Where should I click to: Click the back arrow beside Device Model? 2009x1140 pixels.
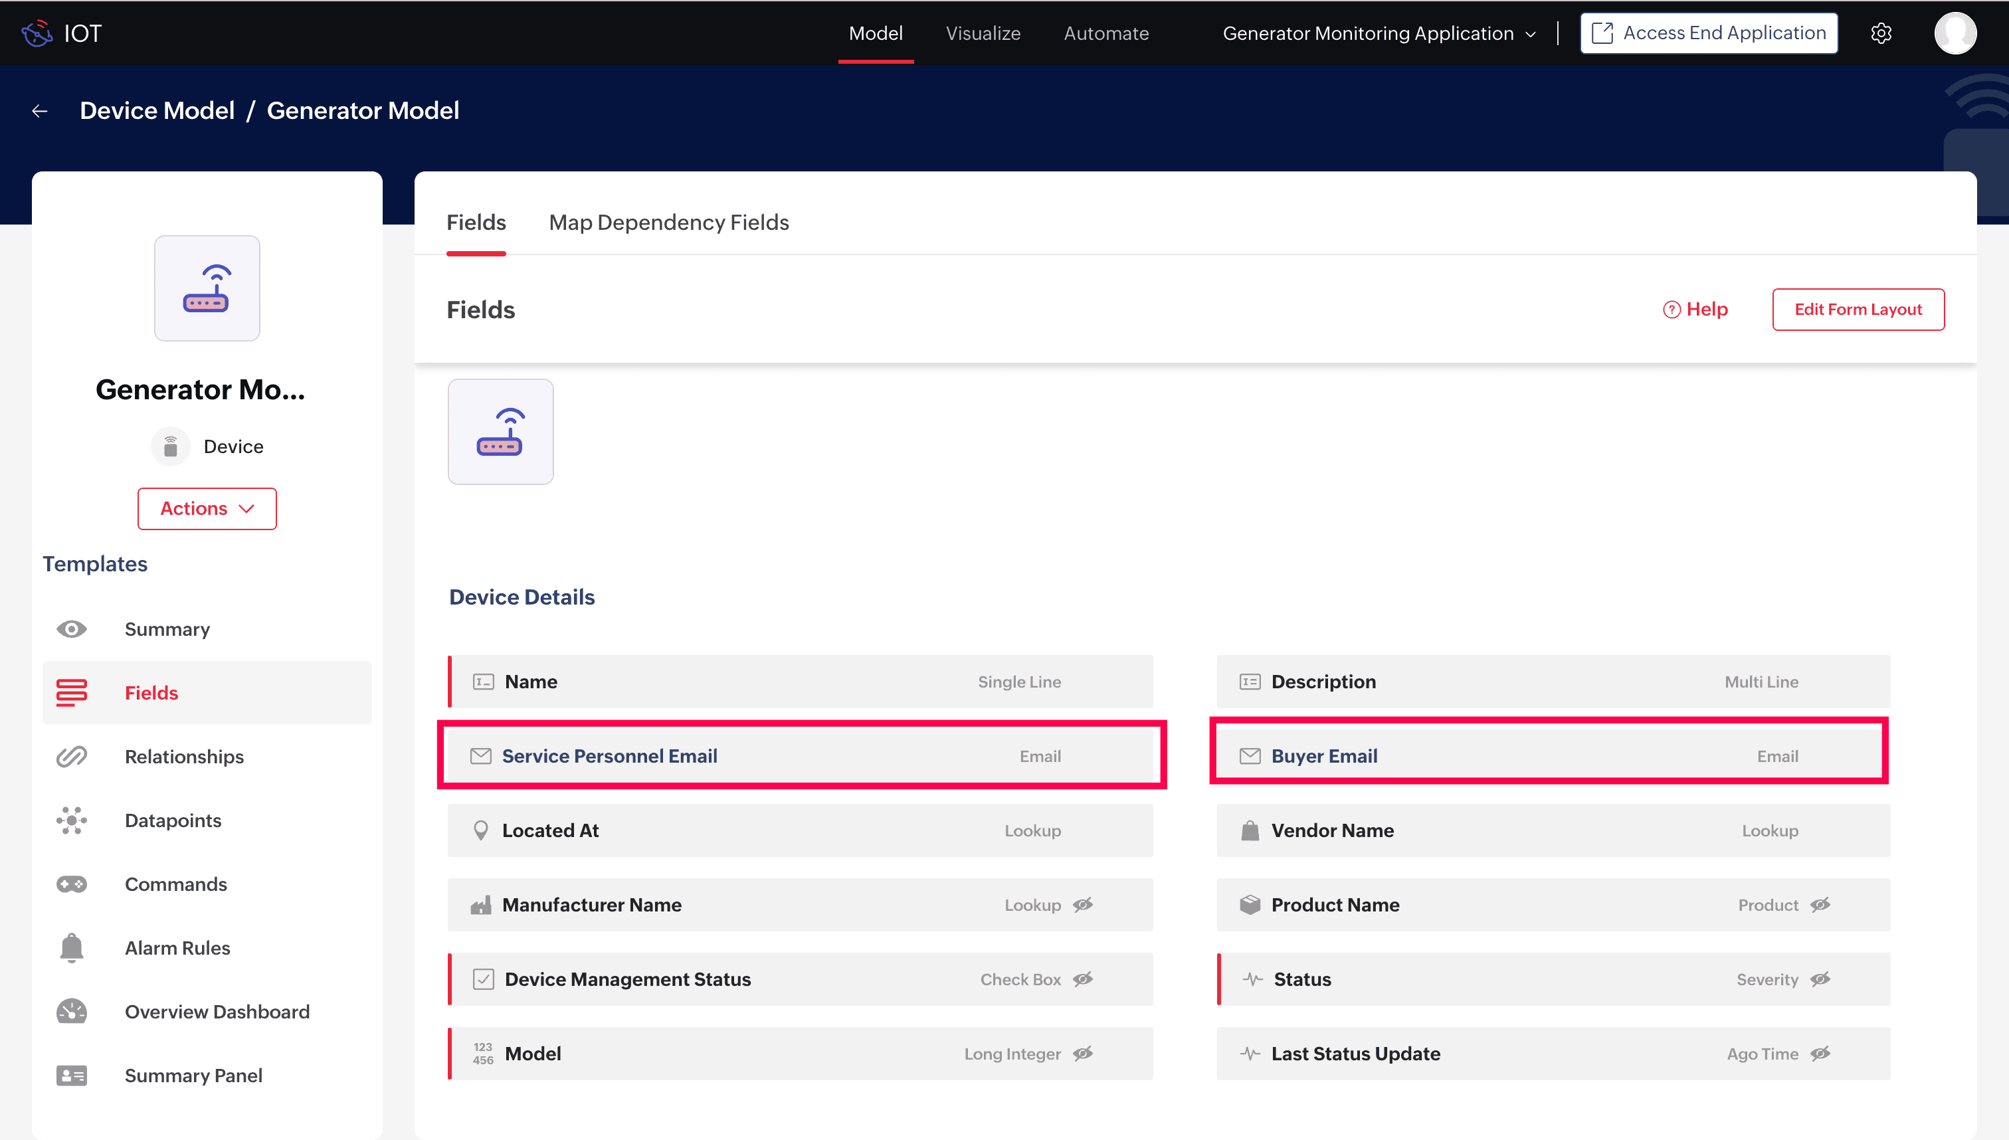39,111
